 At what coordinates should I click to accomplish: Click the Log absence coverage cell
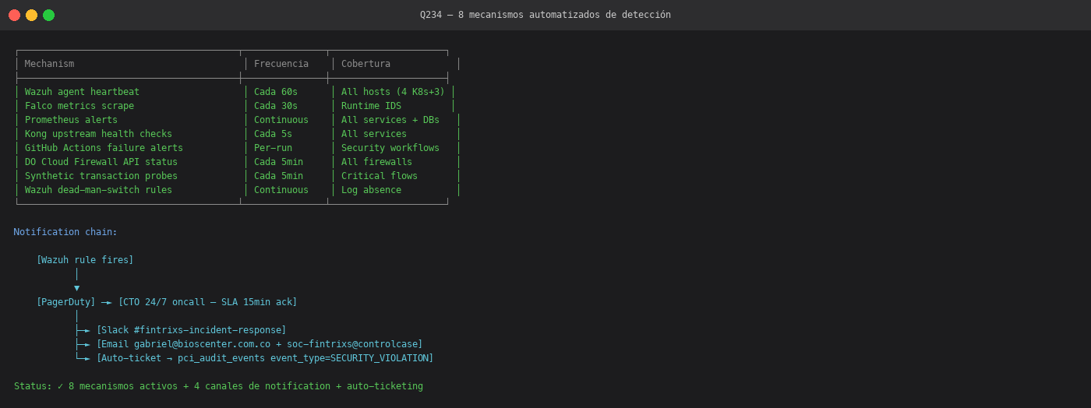pos(371,190)
